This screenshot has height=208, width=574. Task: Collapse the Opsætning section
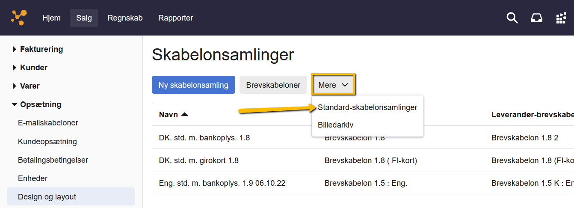[37, 104]
